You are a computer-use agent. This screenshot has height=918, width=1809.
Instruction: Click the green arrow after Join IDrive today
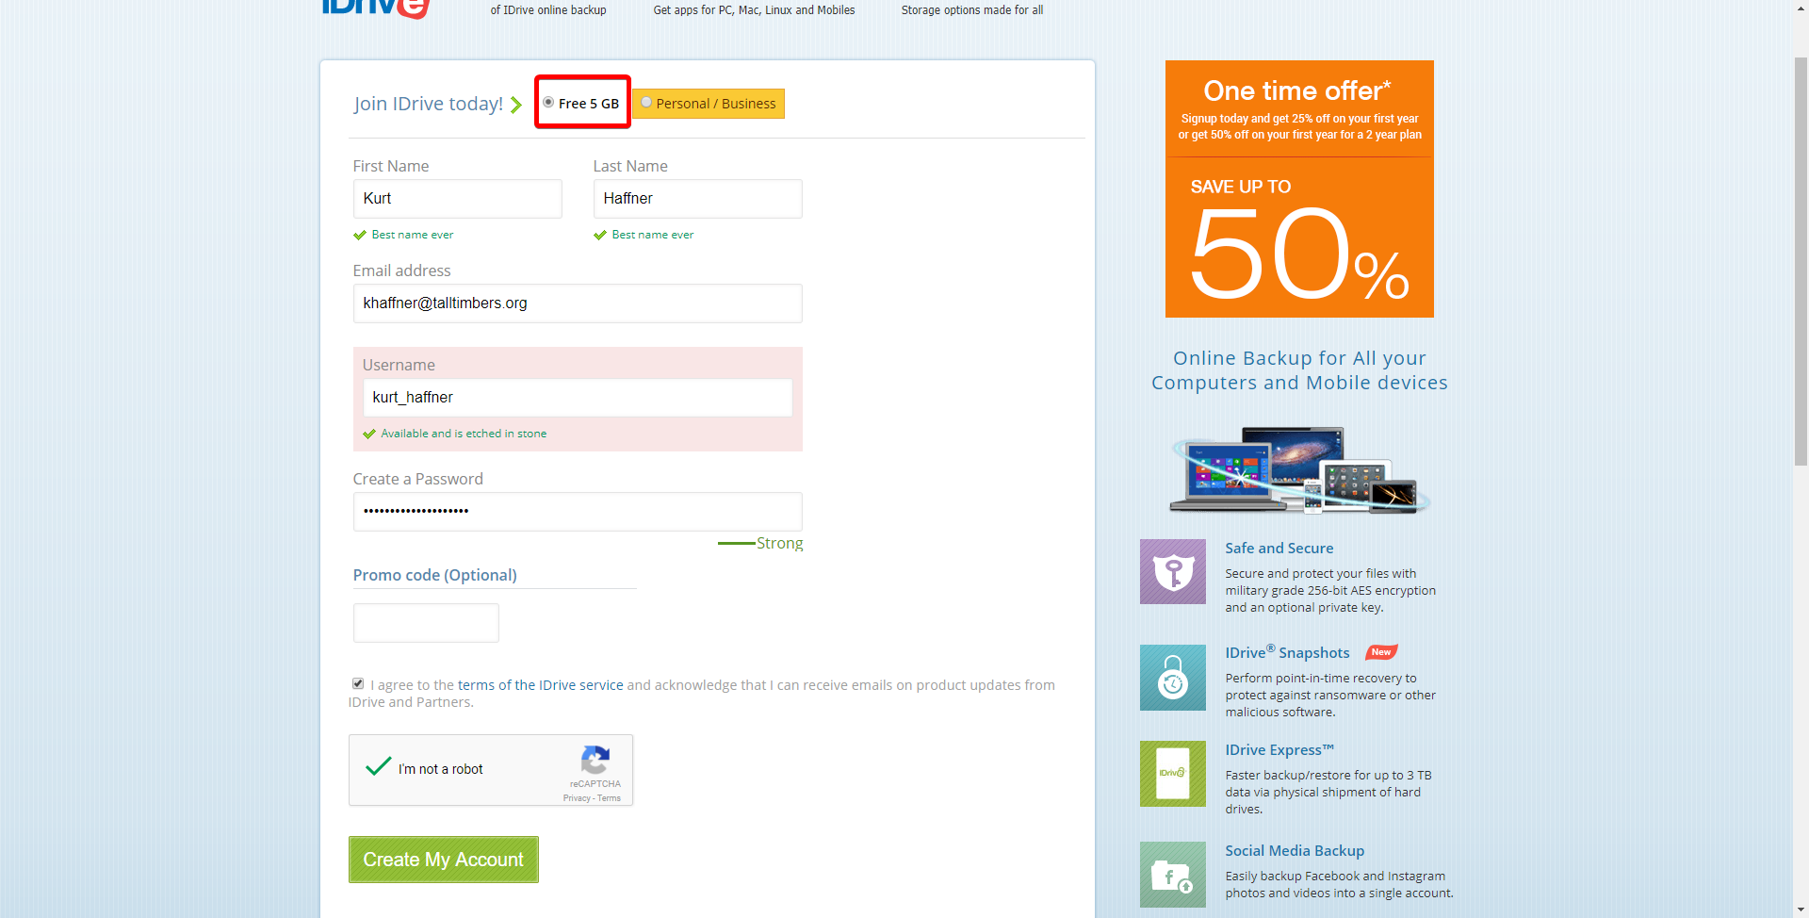tap(516, 105)
